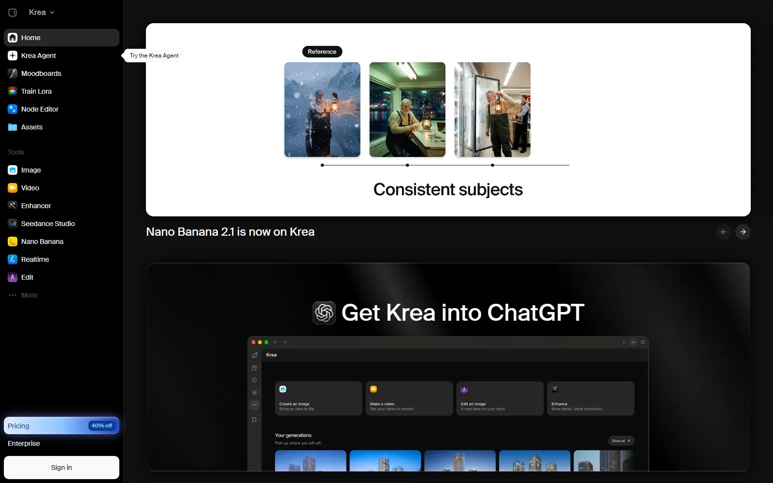Image resolution: width=773 pixels, height=483 pixels.
Task: Toggle the sidebar panel icon
Action: (13, 13)
